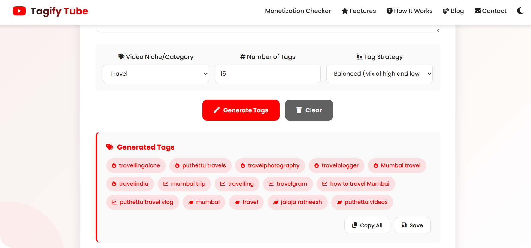Click the Number of Tags input field

click(x=268, y=74)
